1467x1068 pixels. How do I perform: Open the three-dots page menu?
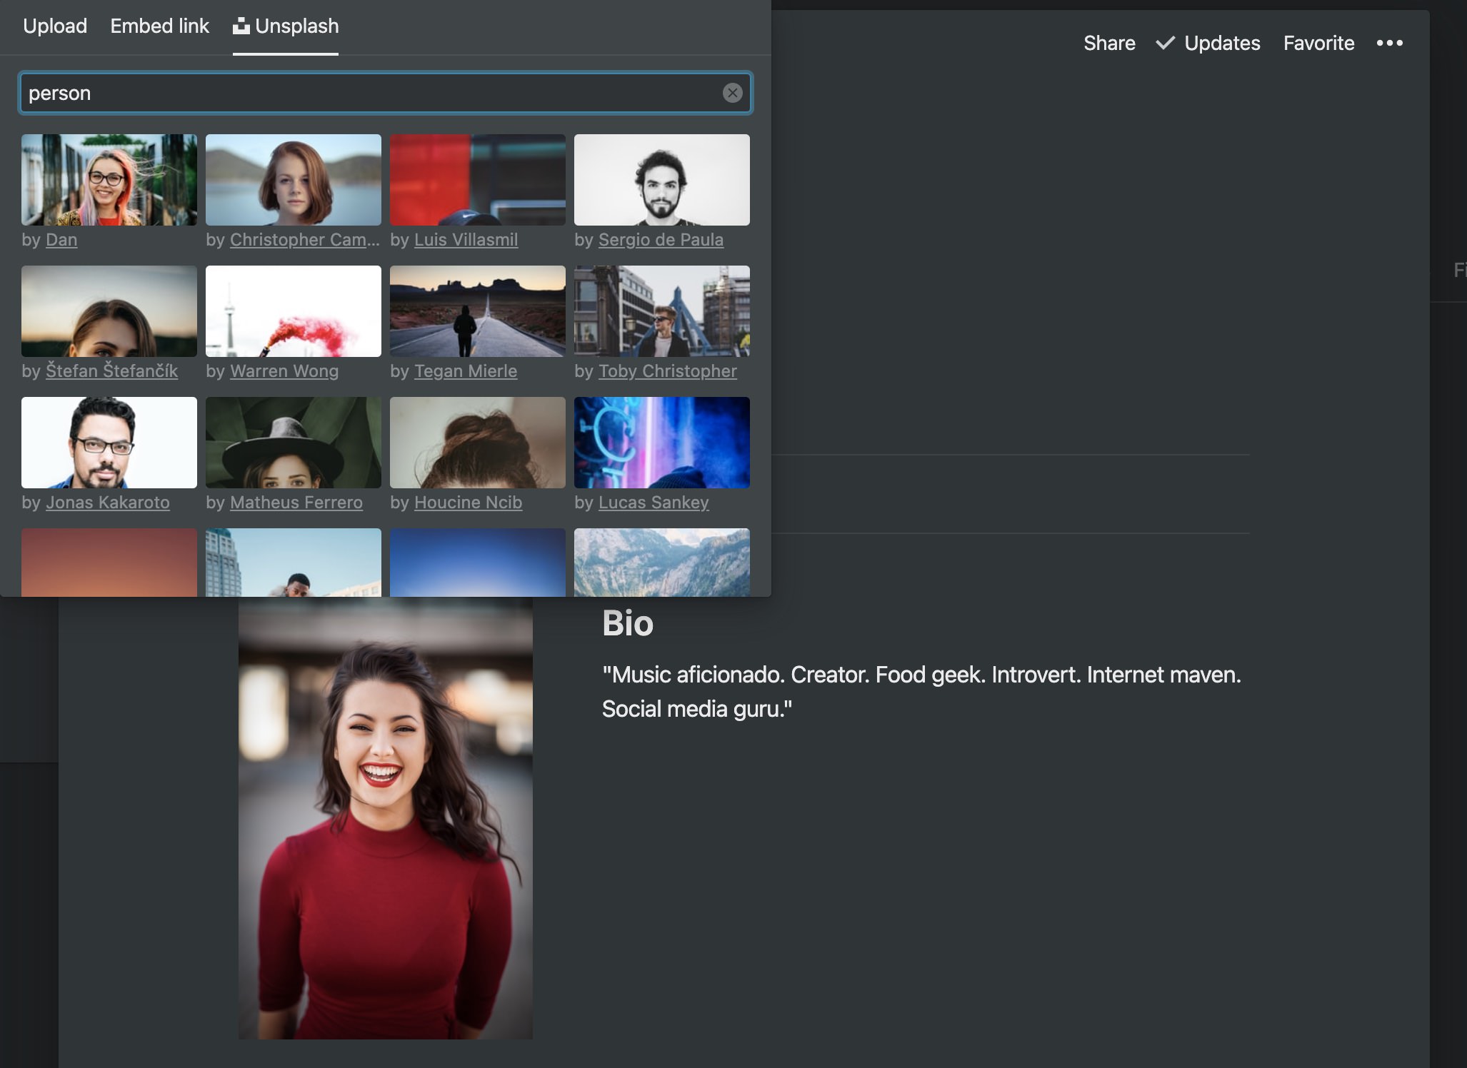[x=1389, y=43]
